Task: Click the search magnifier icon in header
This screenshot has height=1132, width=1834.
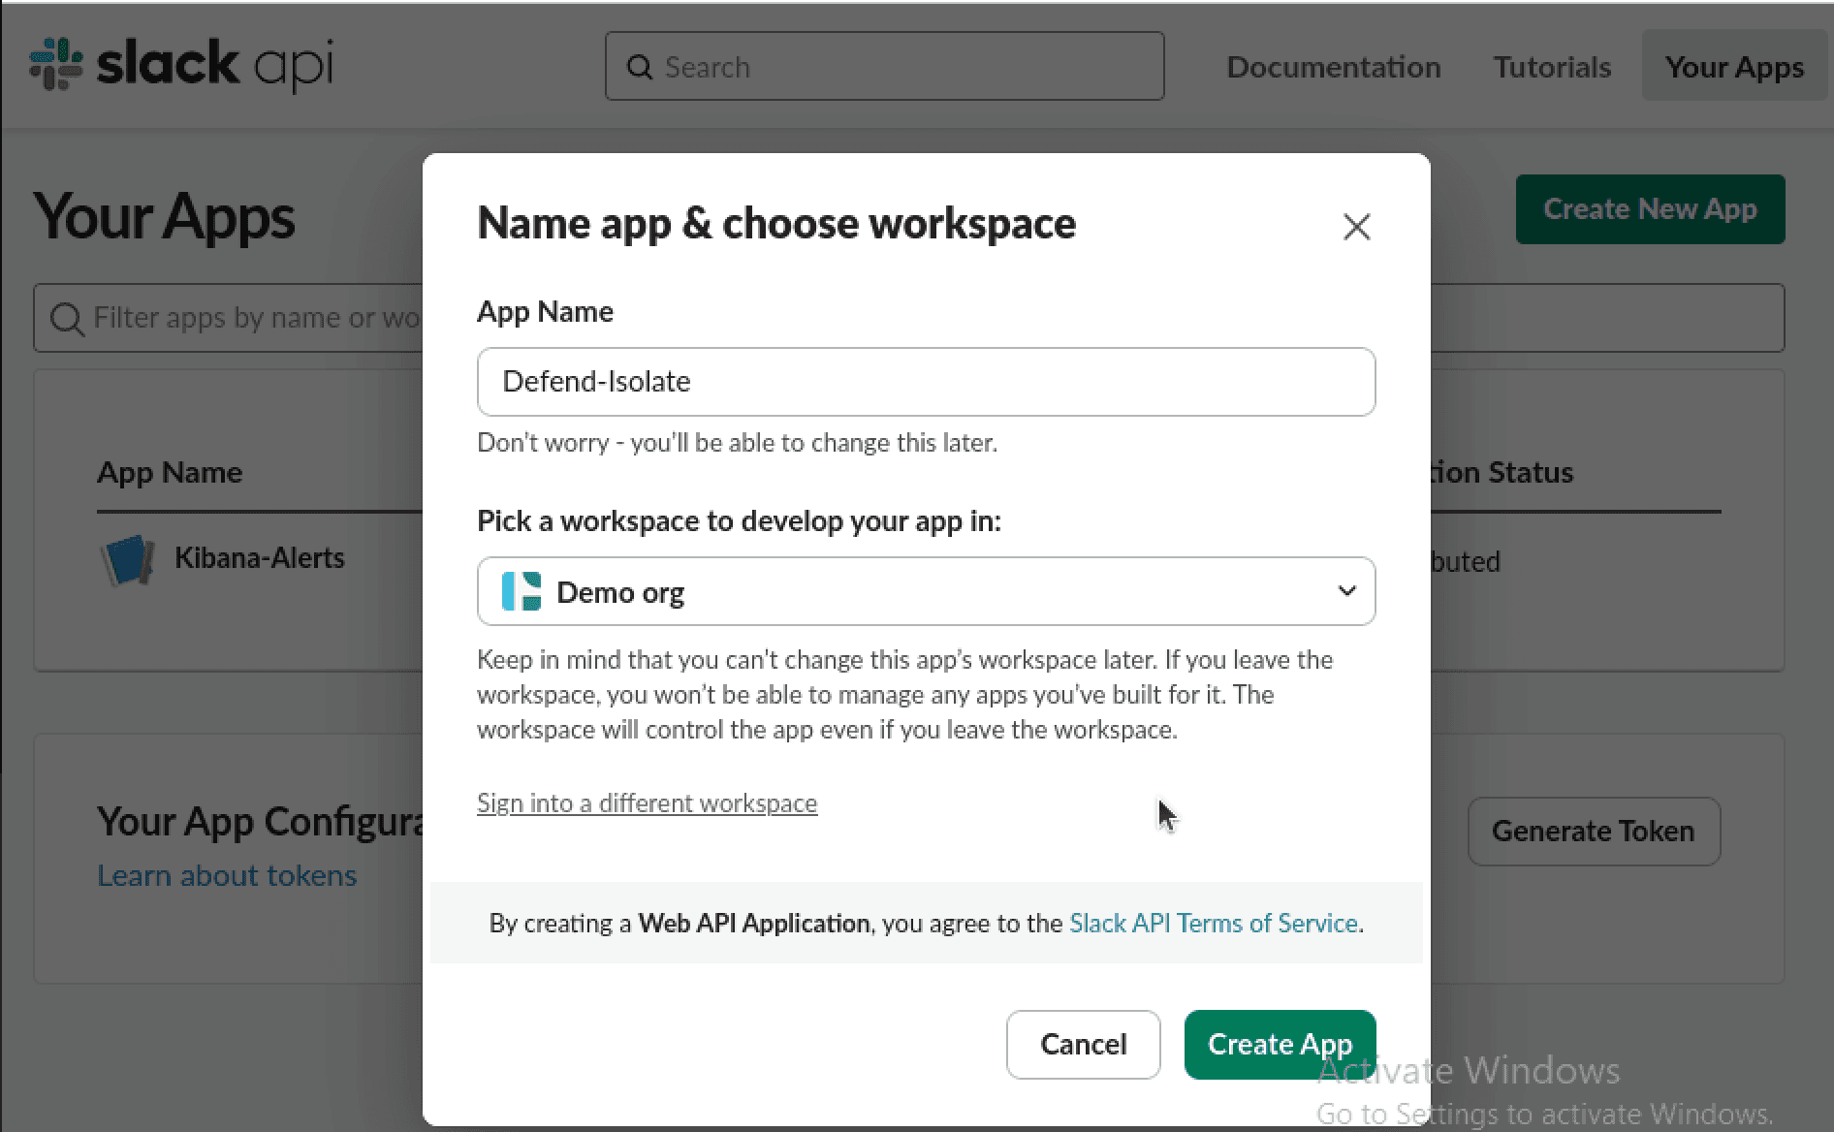Action: pyautogui.click(x=640, y=67)
